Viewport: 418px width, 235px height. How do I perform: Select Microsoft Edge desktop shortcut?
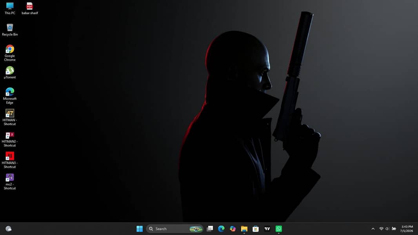coord(10,96)
